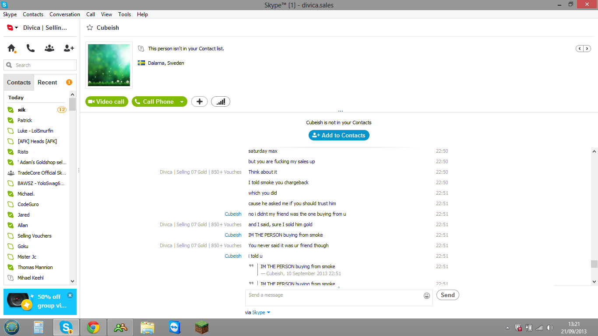Click the Add to Contacts button

(x=339, y=135)
